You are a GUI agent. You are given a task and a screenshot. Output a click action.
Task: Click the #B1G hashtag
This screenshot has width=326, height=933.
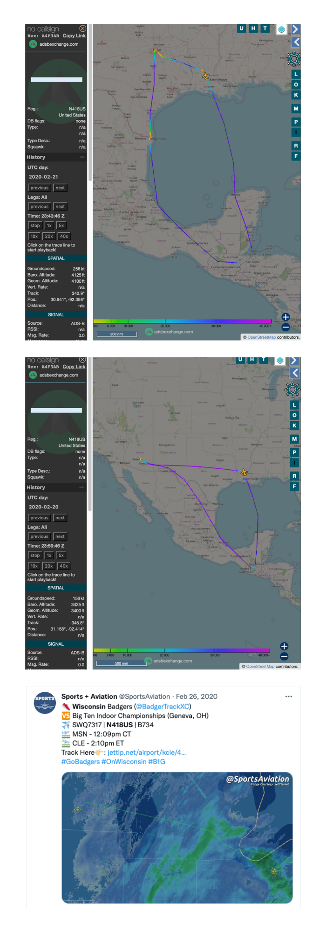coord(157,762)
